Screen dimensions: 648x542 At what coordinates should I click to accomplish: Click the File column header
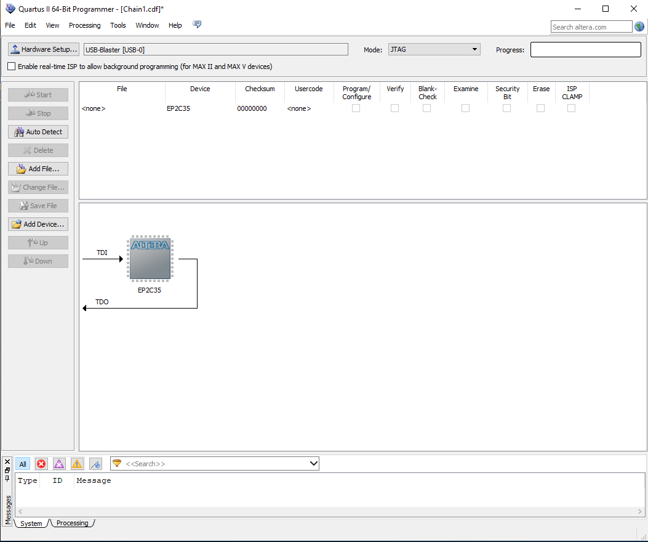click(x=122, y=92)
